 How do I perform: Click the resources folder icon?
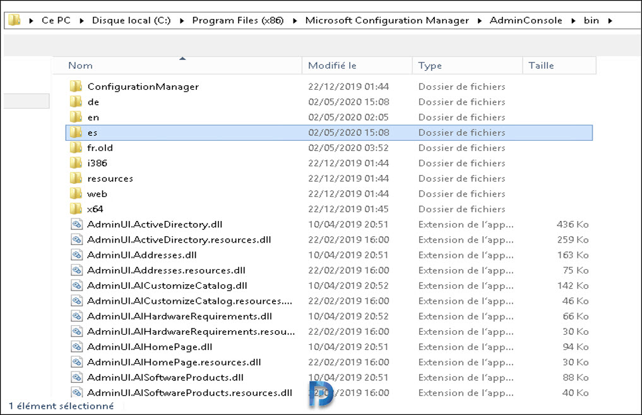tap(76, 177)
